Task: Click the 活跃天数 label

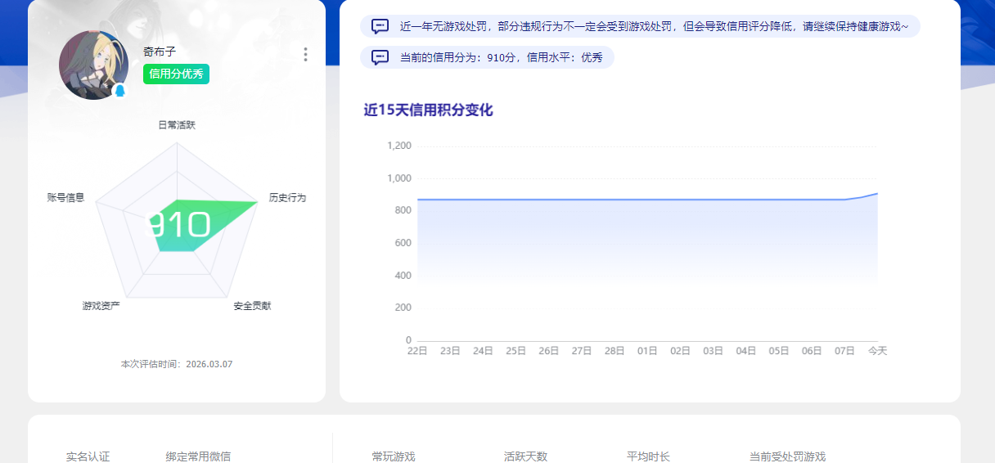Action: click(x=525, y=456)
